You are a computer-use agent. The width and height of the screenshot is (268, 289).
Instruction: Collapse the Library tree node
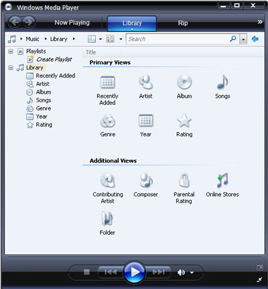tap(11, 68)
